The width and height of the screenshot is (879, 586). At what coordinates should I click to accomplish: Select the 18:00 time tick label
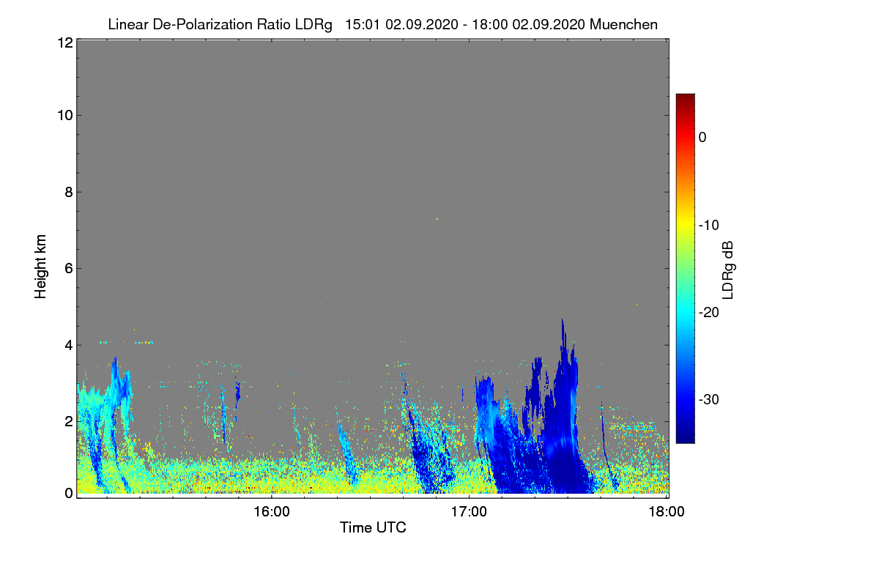[667, 512]
